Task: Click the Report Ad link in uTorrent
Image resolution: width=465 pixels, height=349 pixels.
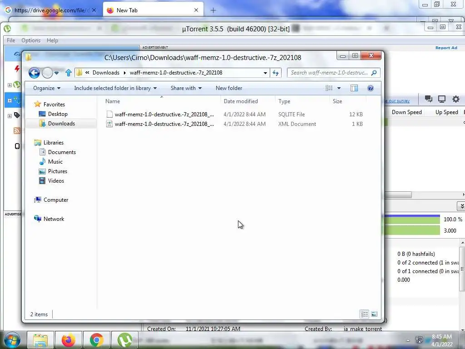Action: 446,48
